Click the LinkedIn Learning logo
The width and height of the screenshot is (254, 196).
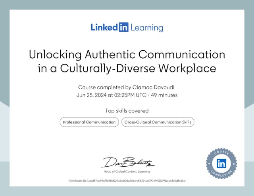pos(127,27)
